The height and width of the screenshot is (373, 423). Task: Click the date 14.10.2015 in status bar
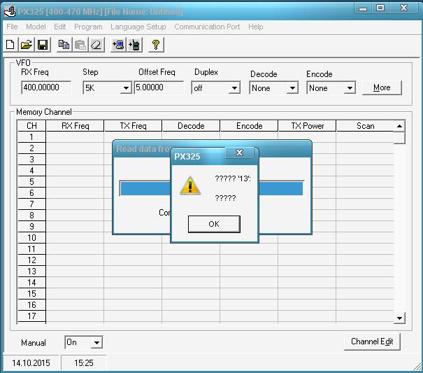click(31, 363)
